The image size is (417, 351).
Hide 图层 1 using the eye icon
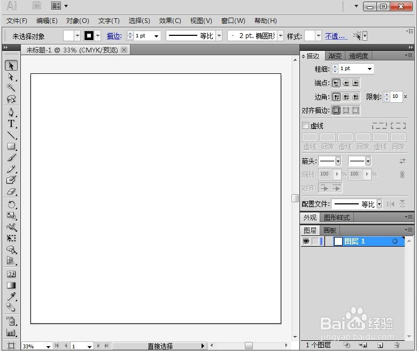(x=306, y=241)
